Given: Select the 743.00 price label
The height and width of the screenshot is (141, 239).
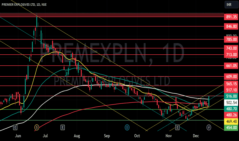Looking at the screenshot, I should coord(231,48).
